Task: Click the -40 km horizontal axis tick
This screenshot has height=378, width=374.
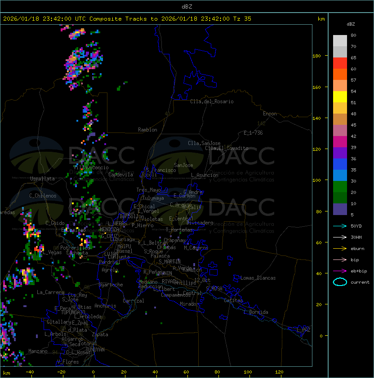Action: point(30,372)
